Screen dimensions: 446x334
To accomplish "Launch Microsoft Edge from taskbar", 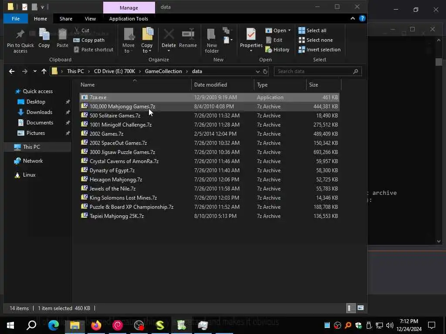I will tap(53, 325).
